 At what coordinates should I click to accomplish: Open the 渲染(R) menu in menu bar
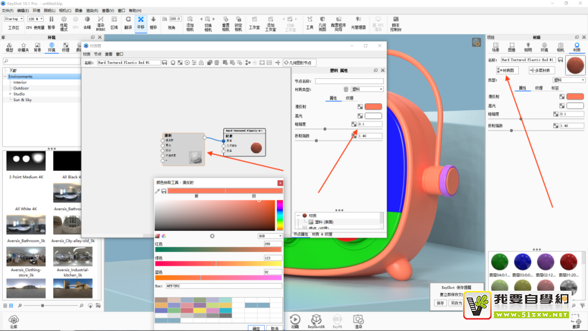pyautogui.click(x=93, y=10)
